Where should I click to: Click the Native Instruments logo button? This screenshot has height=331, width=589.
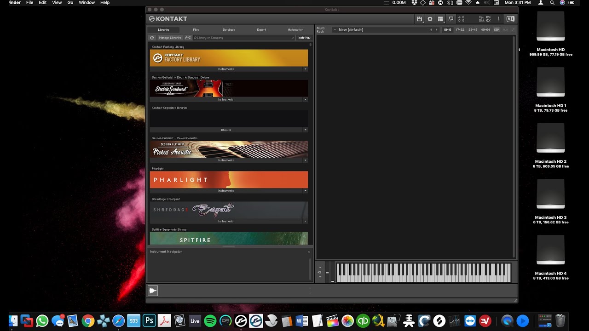pos(510,19)
